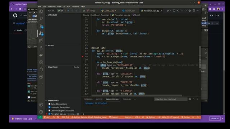Toggle the first camera render icon in Blender outliner
Viewport: 230px width, 129px height.
(x=206, y=18)
